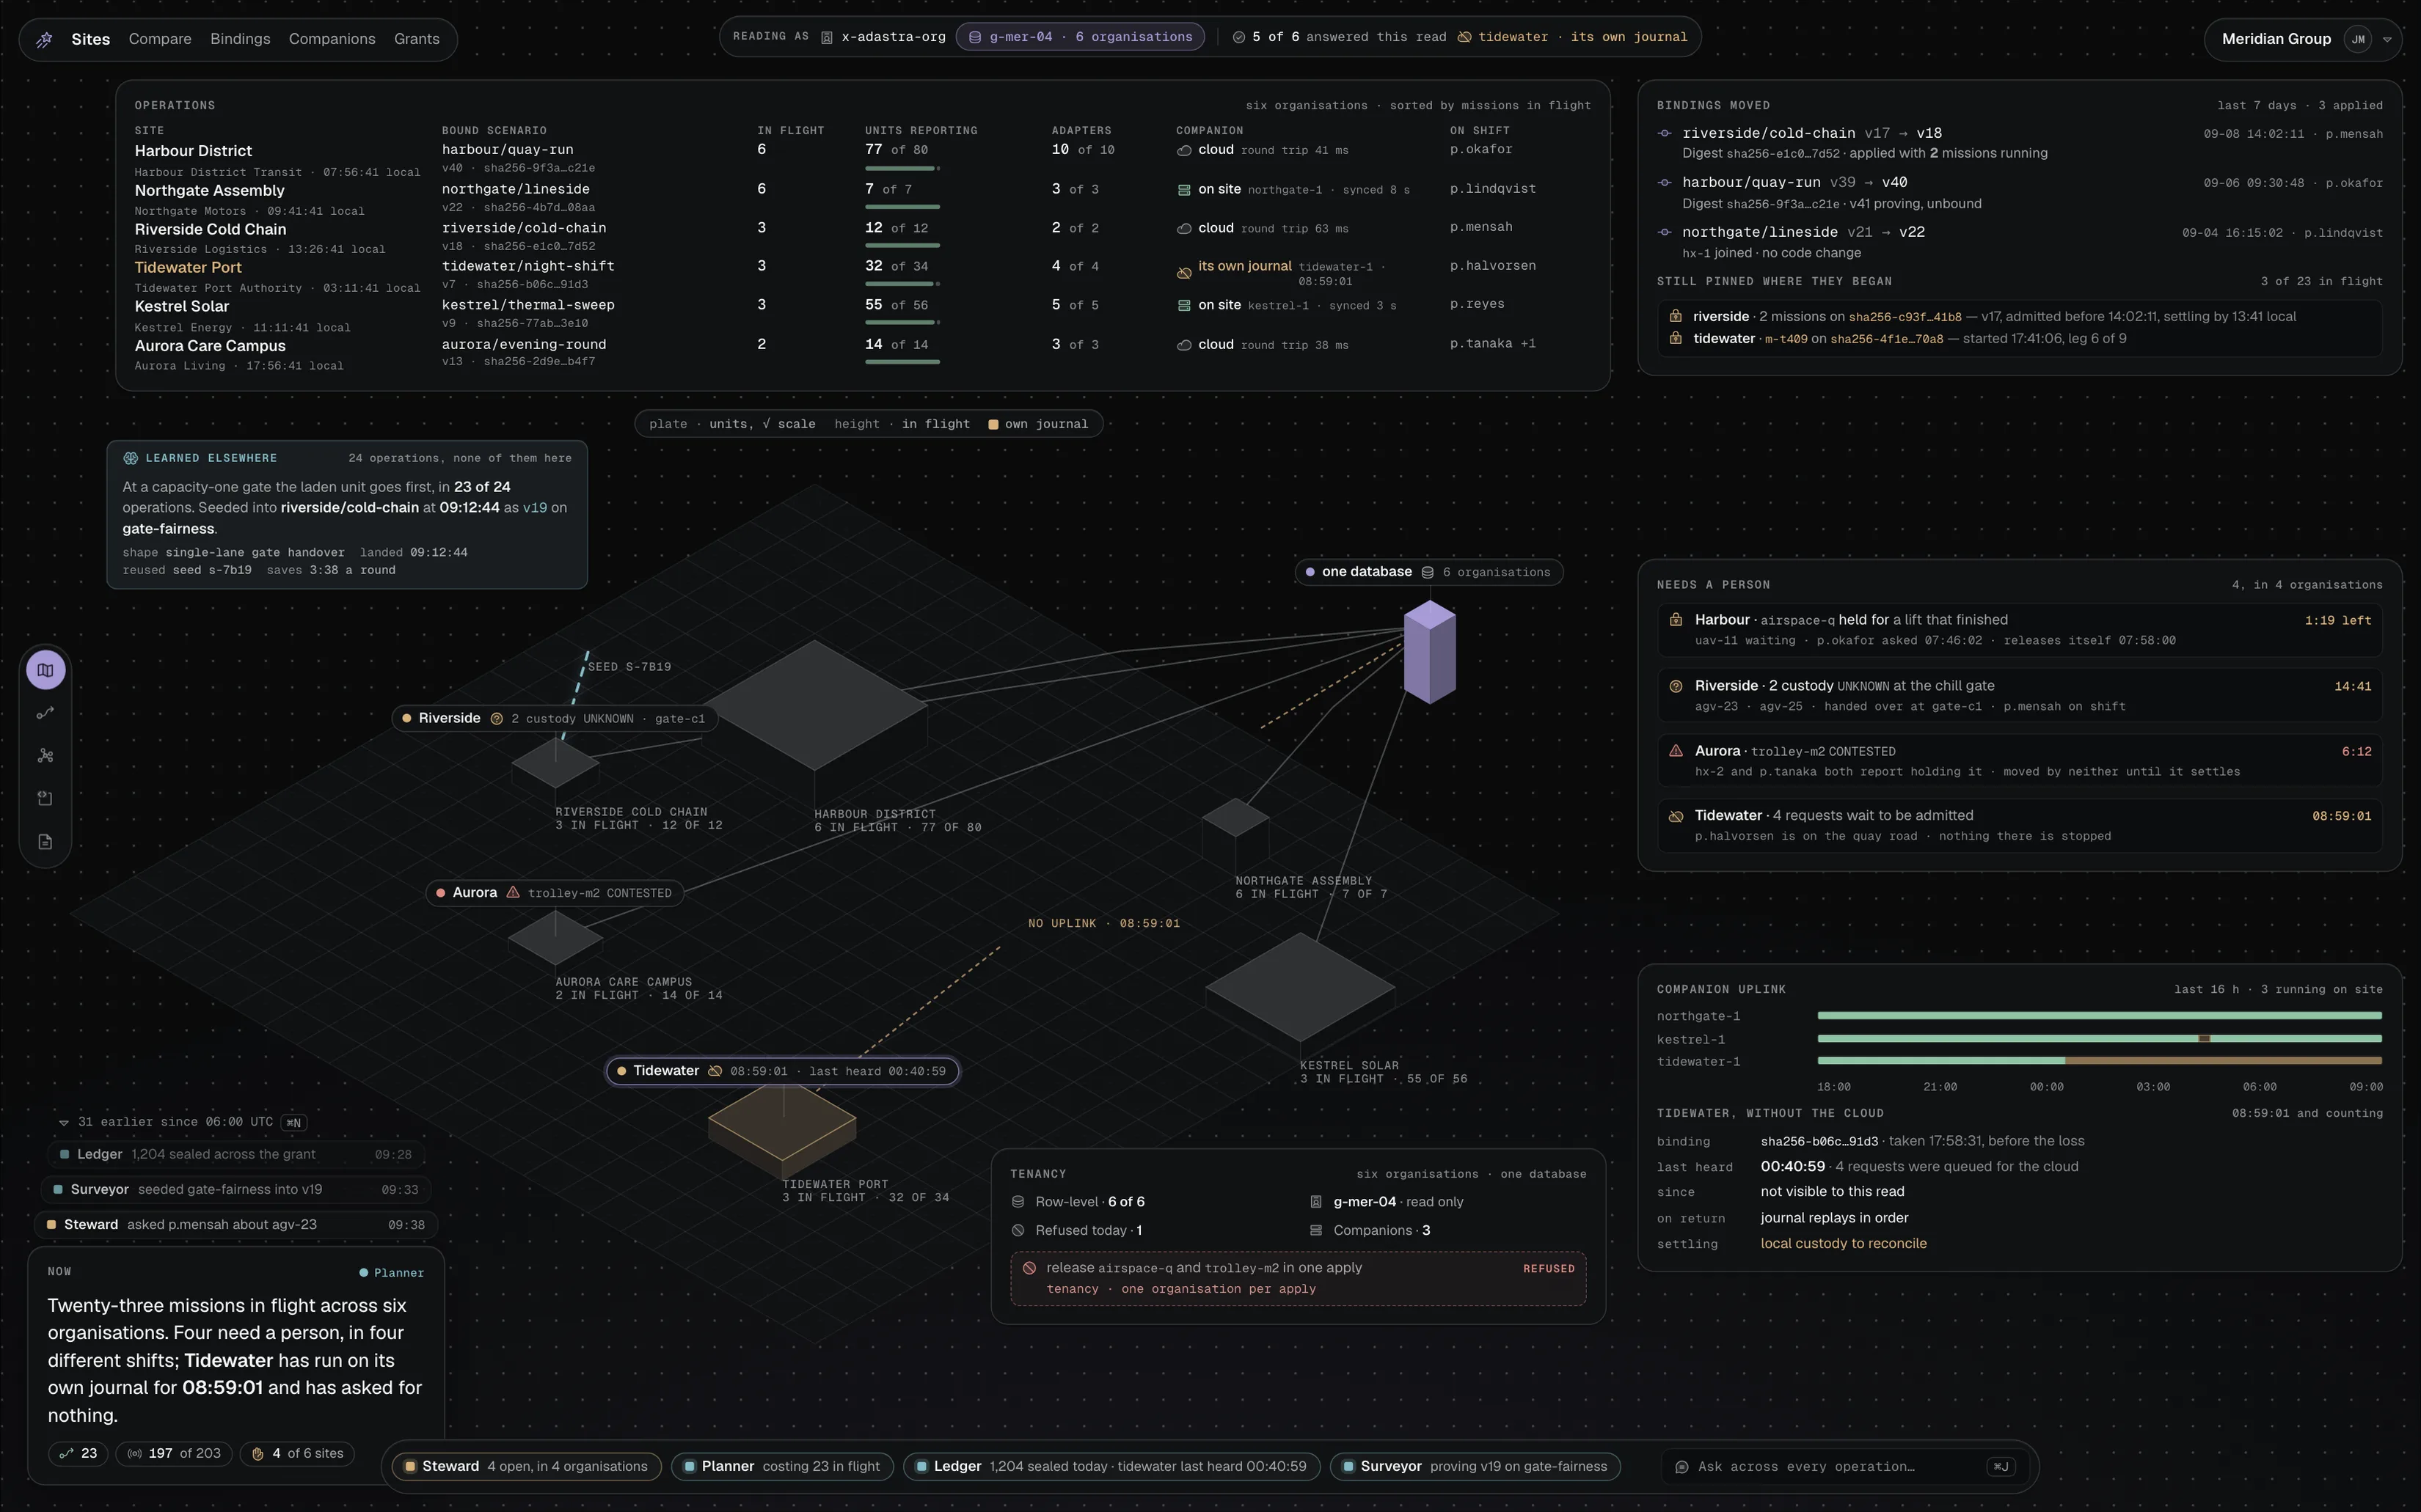Viewport: 2421px width, 1512px height.
Task: Click the one database 6 organisations pill
Action: 1428,572
